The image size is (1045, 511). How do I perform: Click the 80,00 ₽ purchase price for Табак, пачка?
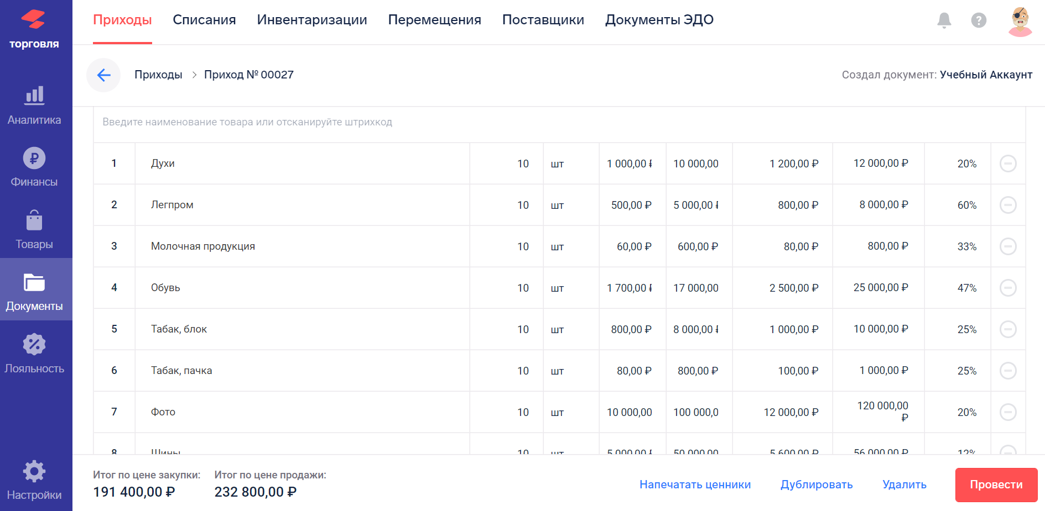point(634,371)
